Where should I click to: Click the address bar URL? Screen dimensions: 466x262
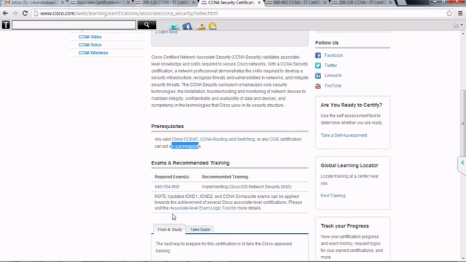(x=129, y=13)
